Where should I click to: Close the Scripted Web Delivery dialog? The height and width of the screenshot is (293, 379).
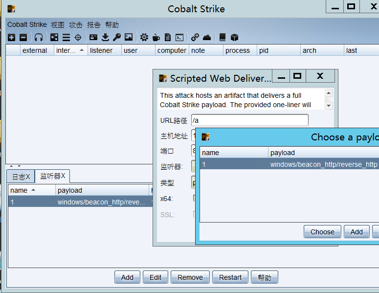tap(320, 76)
